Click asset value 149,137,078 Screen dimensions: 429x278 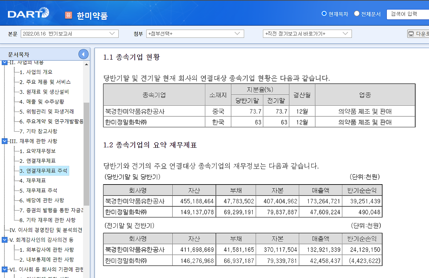pos(197,212)
